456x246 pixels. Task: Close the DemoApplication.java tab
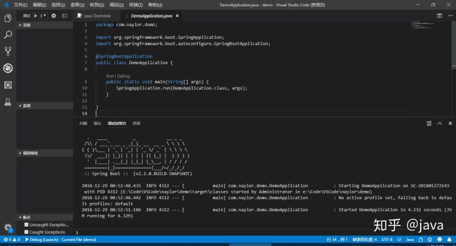click(x=177, y=16)
